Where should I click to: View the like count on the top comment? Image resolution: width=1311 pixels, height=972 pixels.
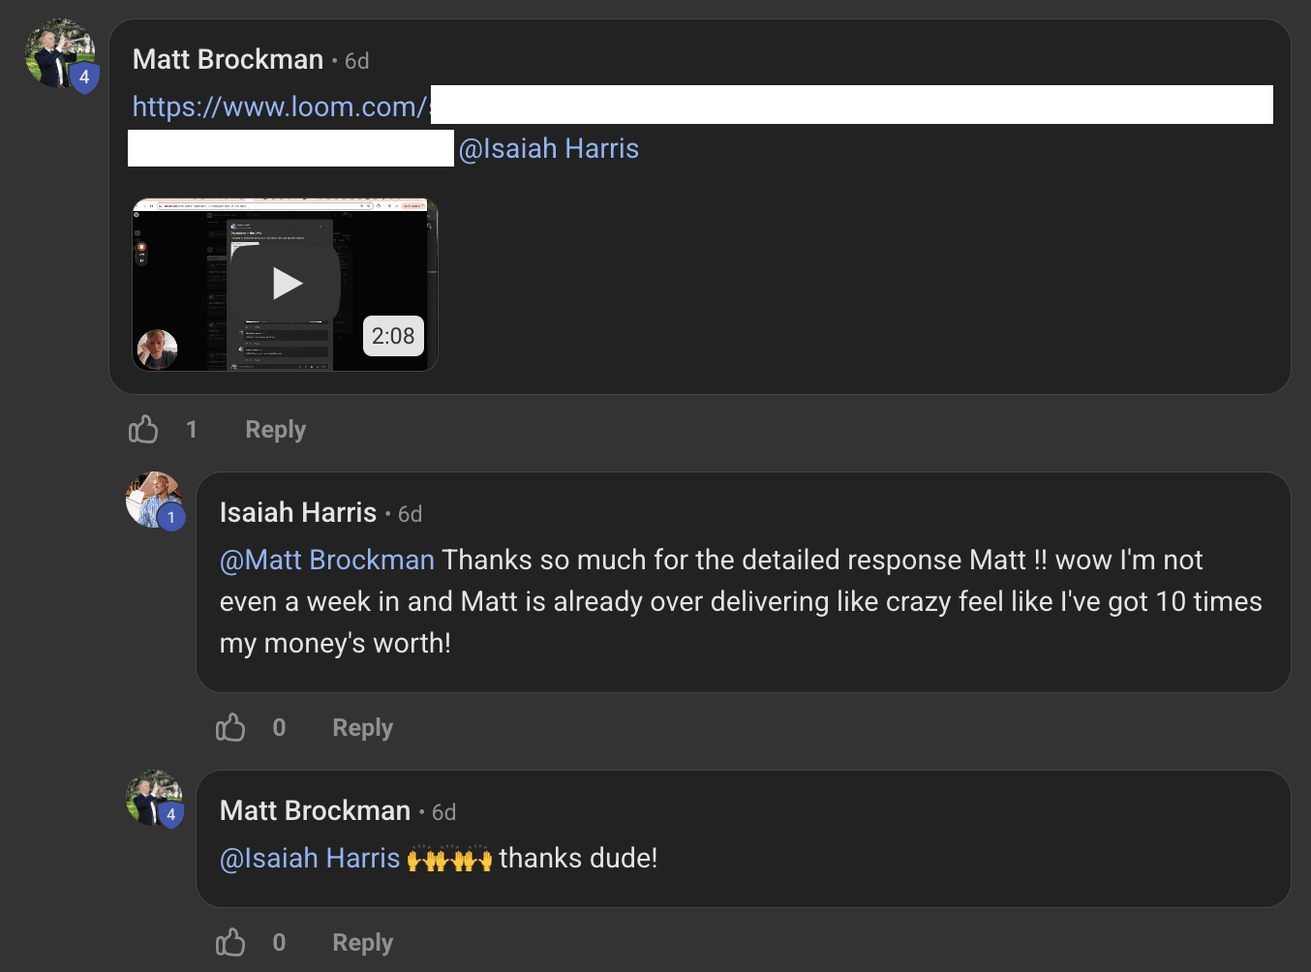[x=192, y=429]
